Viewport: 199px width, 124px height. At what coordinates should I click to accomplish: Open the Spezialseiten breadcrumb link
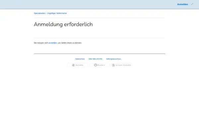coord(40,13)
